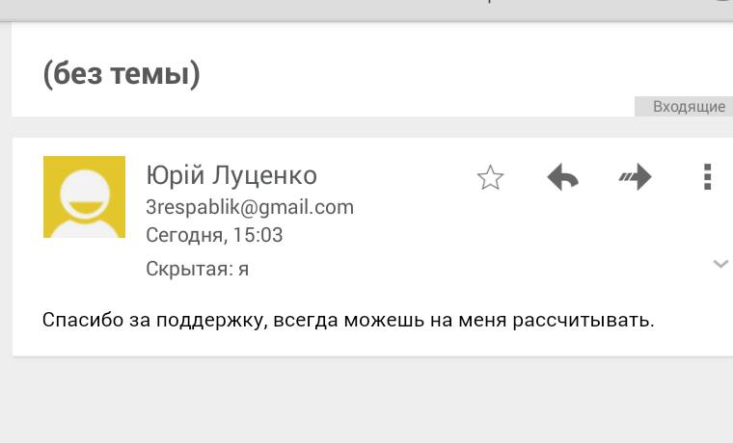Image resolution: width=733 pixels, height=443 pixels.
Task: Forward the message with right arrow icon
Action: pos(636,177)
